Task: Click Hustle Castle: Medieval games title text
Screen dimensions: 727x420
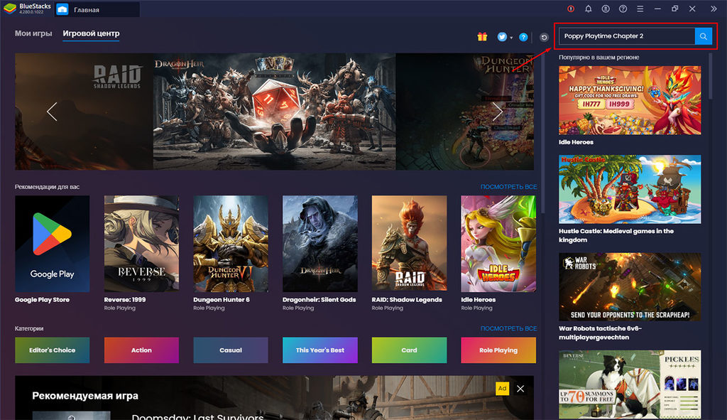Action: (x=616, y=235)
